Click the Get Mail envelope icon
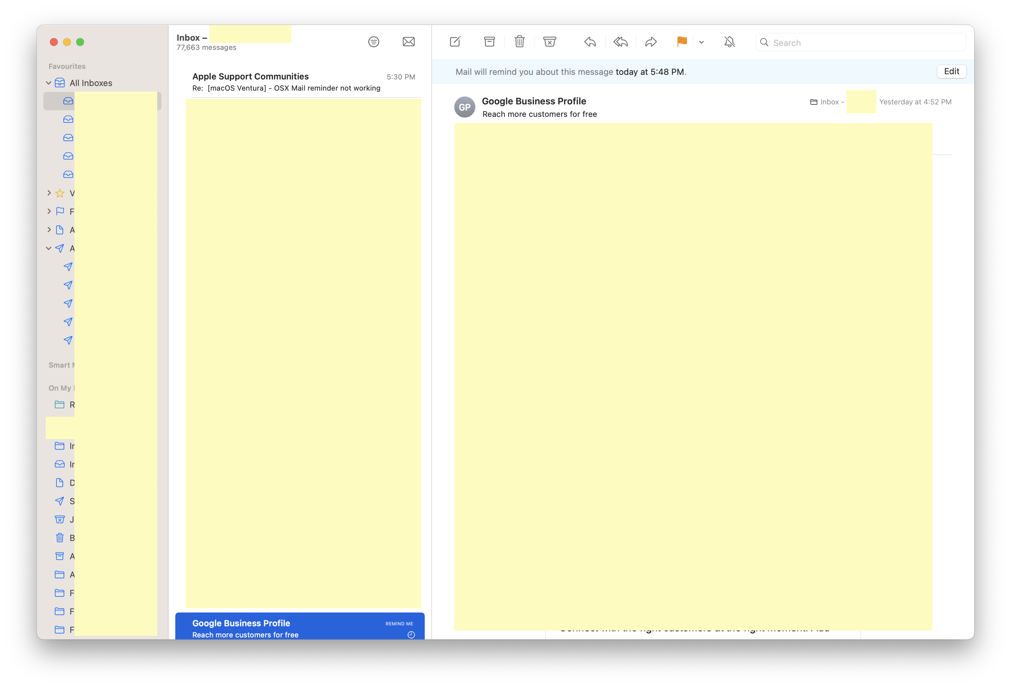Viewport: 1011px width, 688px height. (x=408, y=42)
